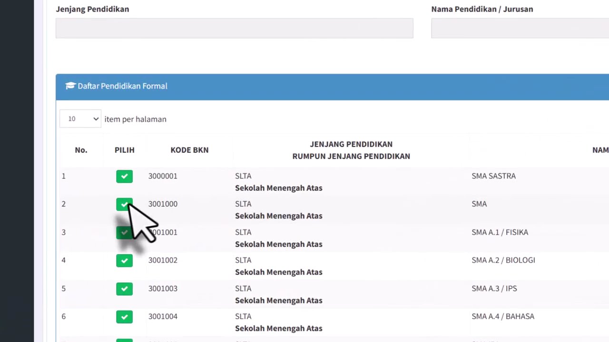Screen dimensions: 609x342
Task: Click code 3001004 cell
Action: (163, 316)
